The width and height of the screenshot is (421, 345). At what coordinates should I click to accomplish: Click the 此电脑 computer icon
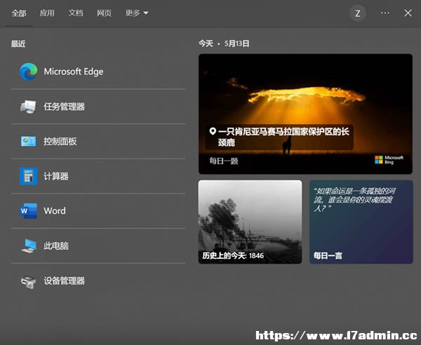pos(29,245)
